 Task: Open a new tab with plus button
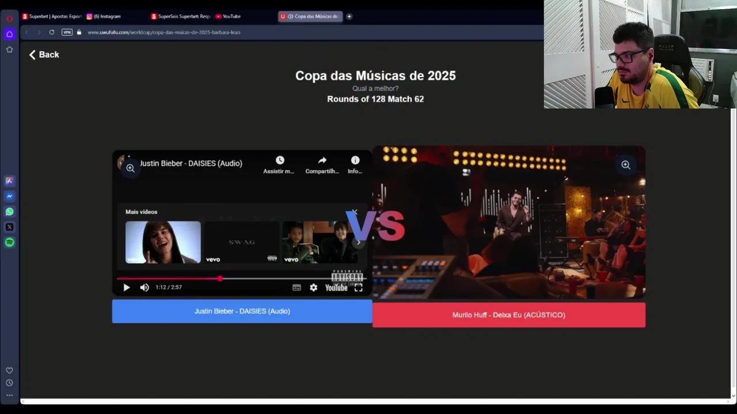[349, 16]
